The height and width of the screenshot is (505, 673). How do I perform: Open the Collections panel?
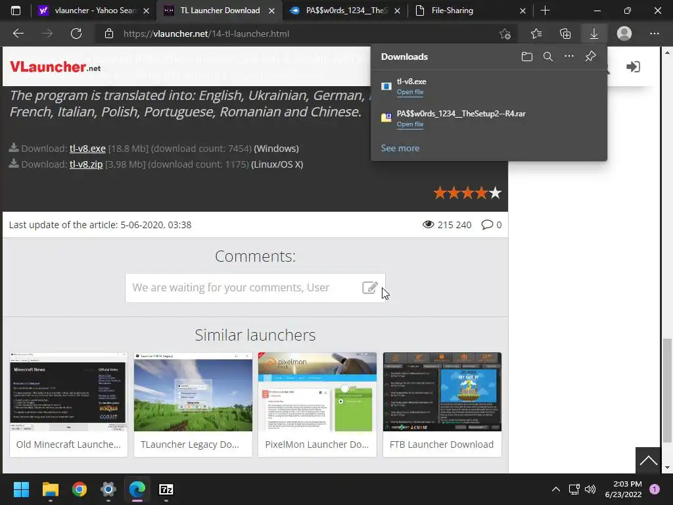tap(565, 34)
